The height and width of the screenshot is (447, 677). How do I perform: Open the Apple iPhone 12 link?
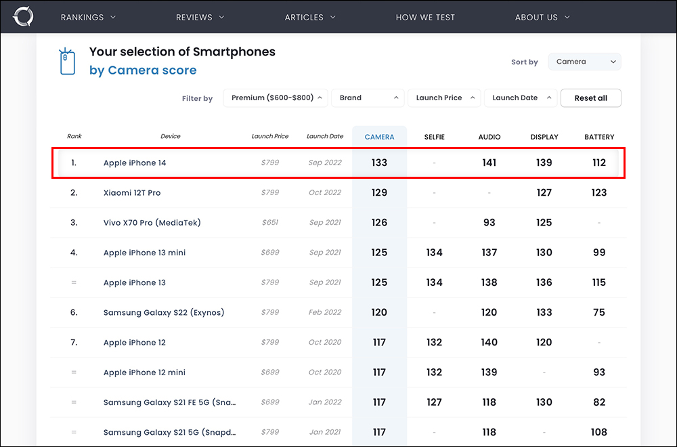pyautogui.click(x=134, y=343)
